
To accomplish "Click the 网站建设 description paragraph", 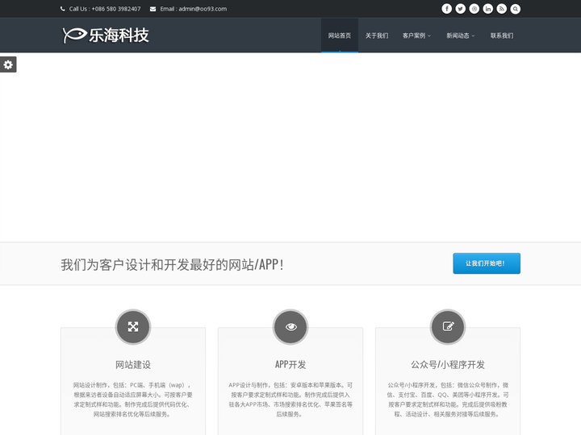I will tap(133, 400).
